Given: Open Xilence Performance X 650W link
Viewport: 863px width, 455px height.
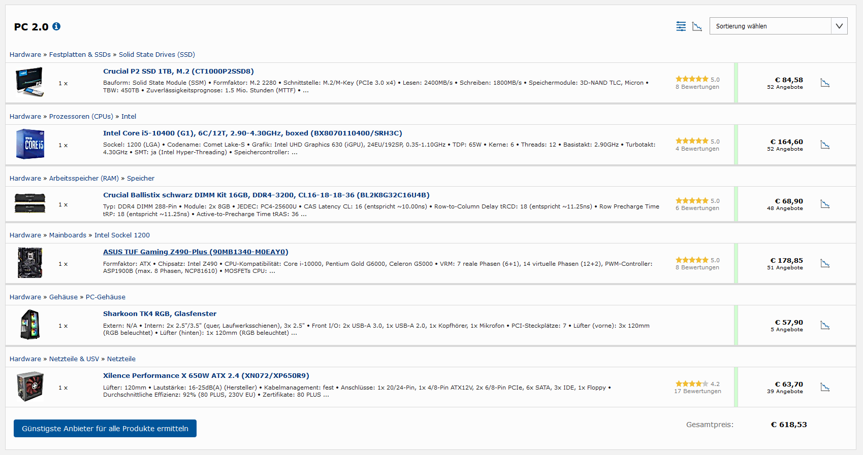Looking at the screenshot, I should coord(206,376).
